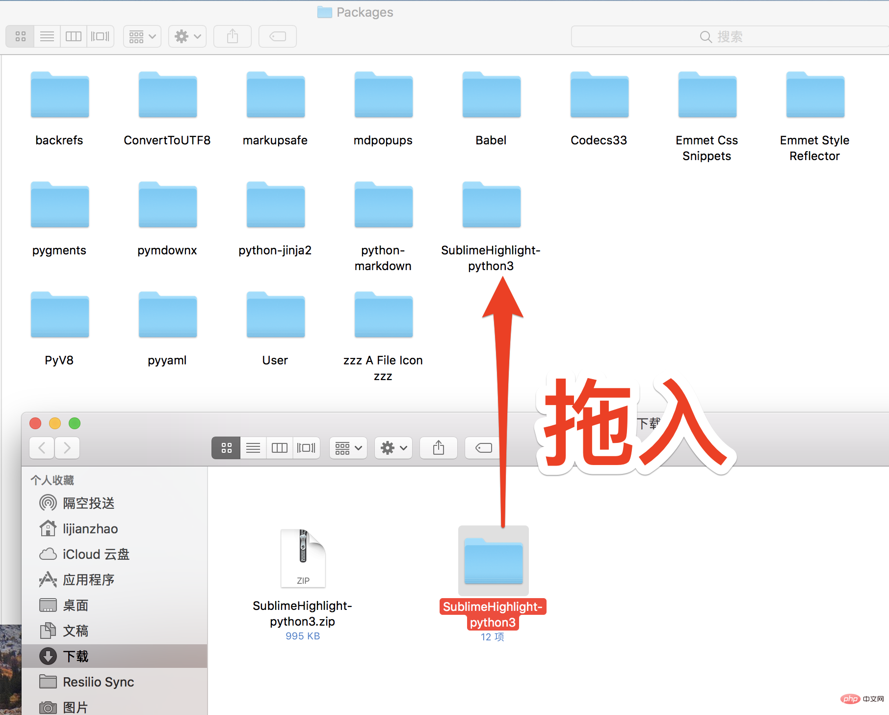Image resolution: width=889 pixels, height=715 pixels.
Task: Select 下载 (Downloads) in sidebar
Action: (114, 656)
